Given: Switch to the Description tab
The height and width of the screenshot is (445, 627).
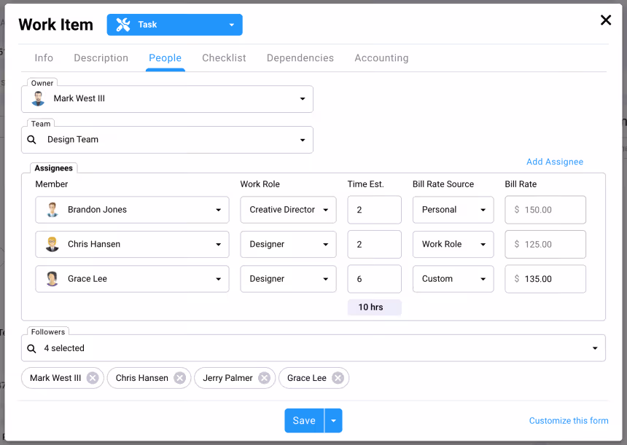Looking at the screenshot, I should 101,58.
